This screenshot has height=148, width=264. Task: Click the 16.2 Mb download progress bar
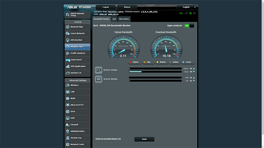point(155,72)
